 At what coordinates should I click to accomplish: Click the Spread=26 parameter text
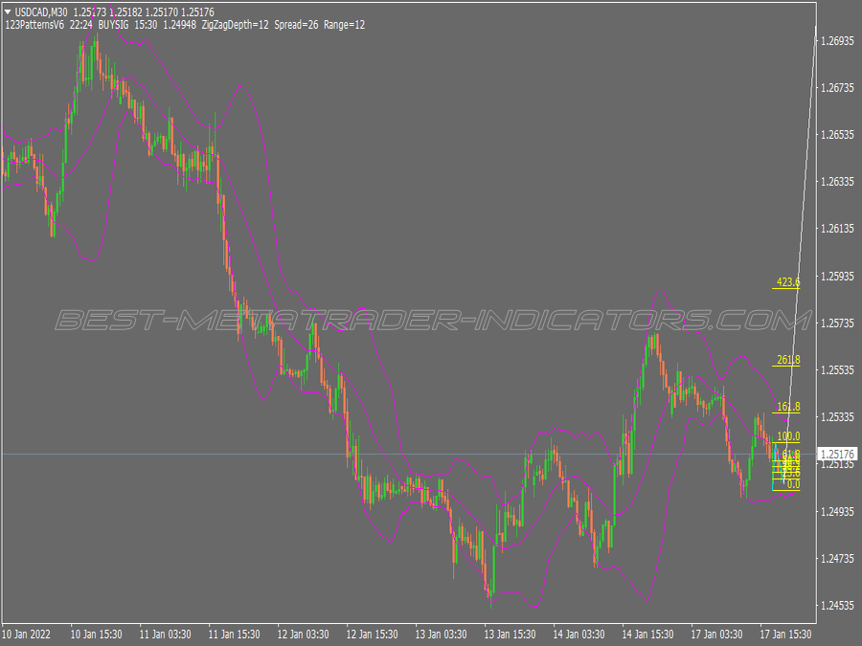point(296,25)
